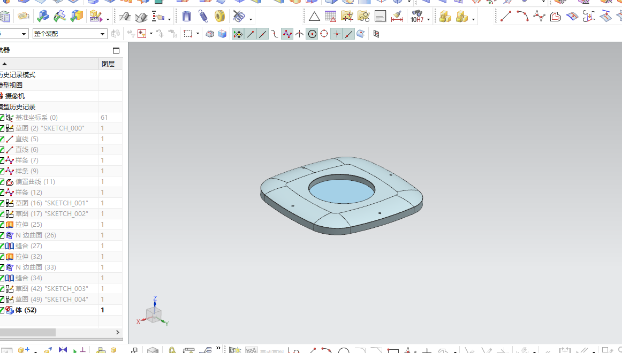Click the navigator horizontal scrollbar right arrow
The image size is (622, 353).
pos(117,332)
